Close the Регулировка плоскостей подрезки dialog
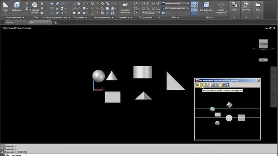 258,81
